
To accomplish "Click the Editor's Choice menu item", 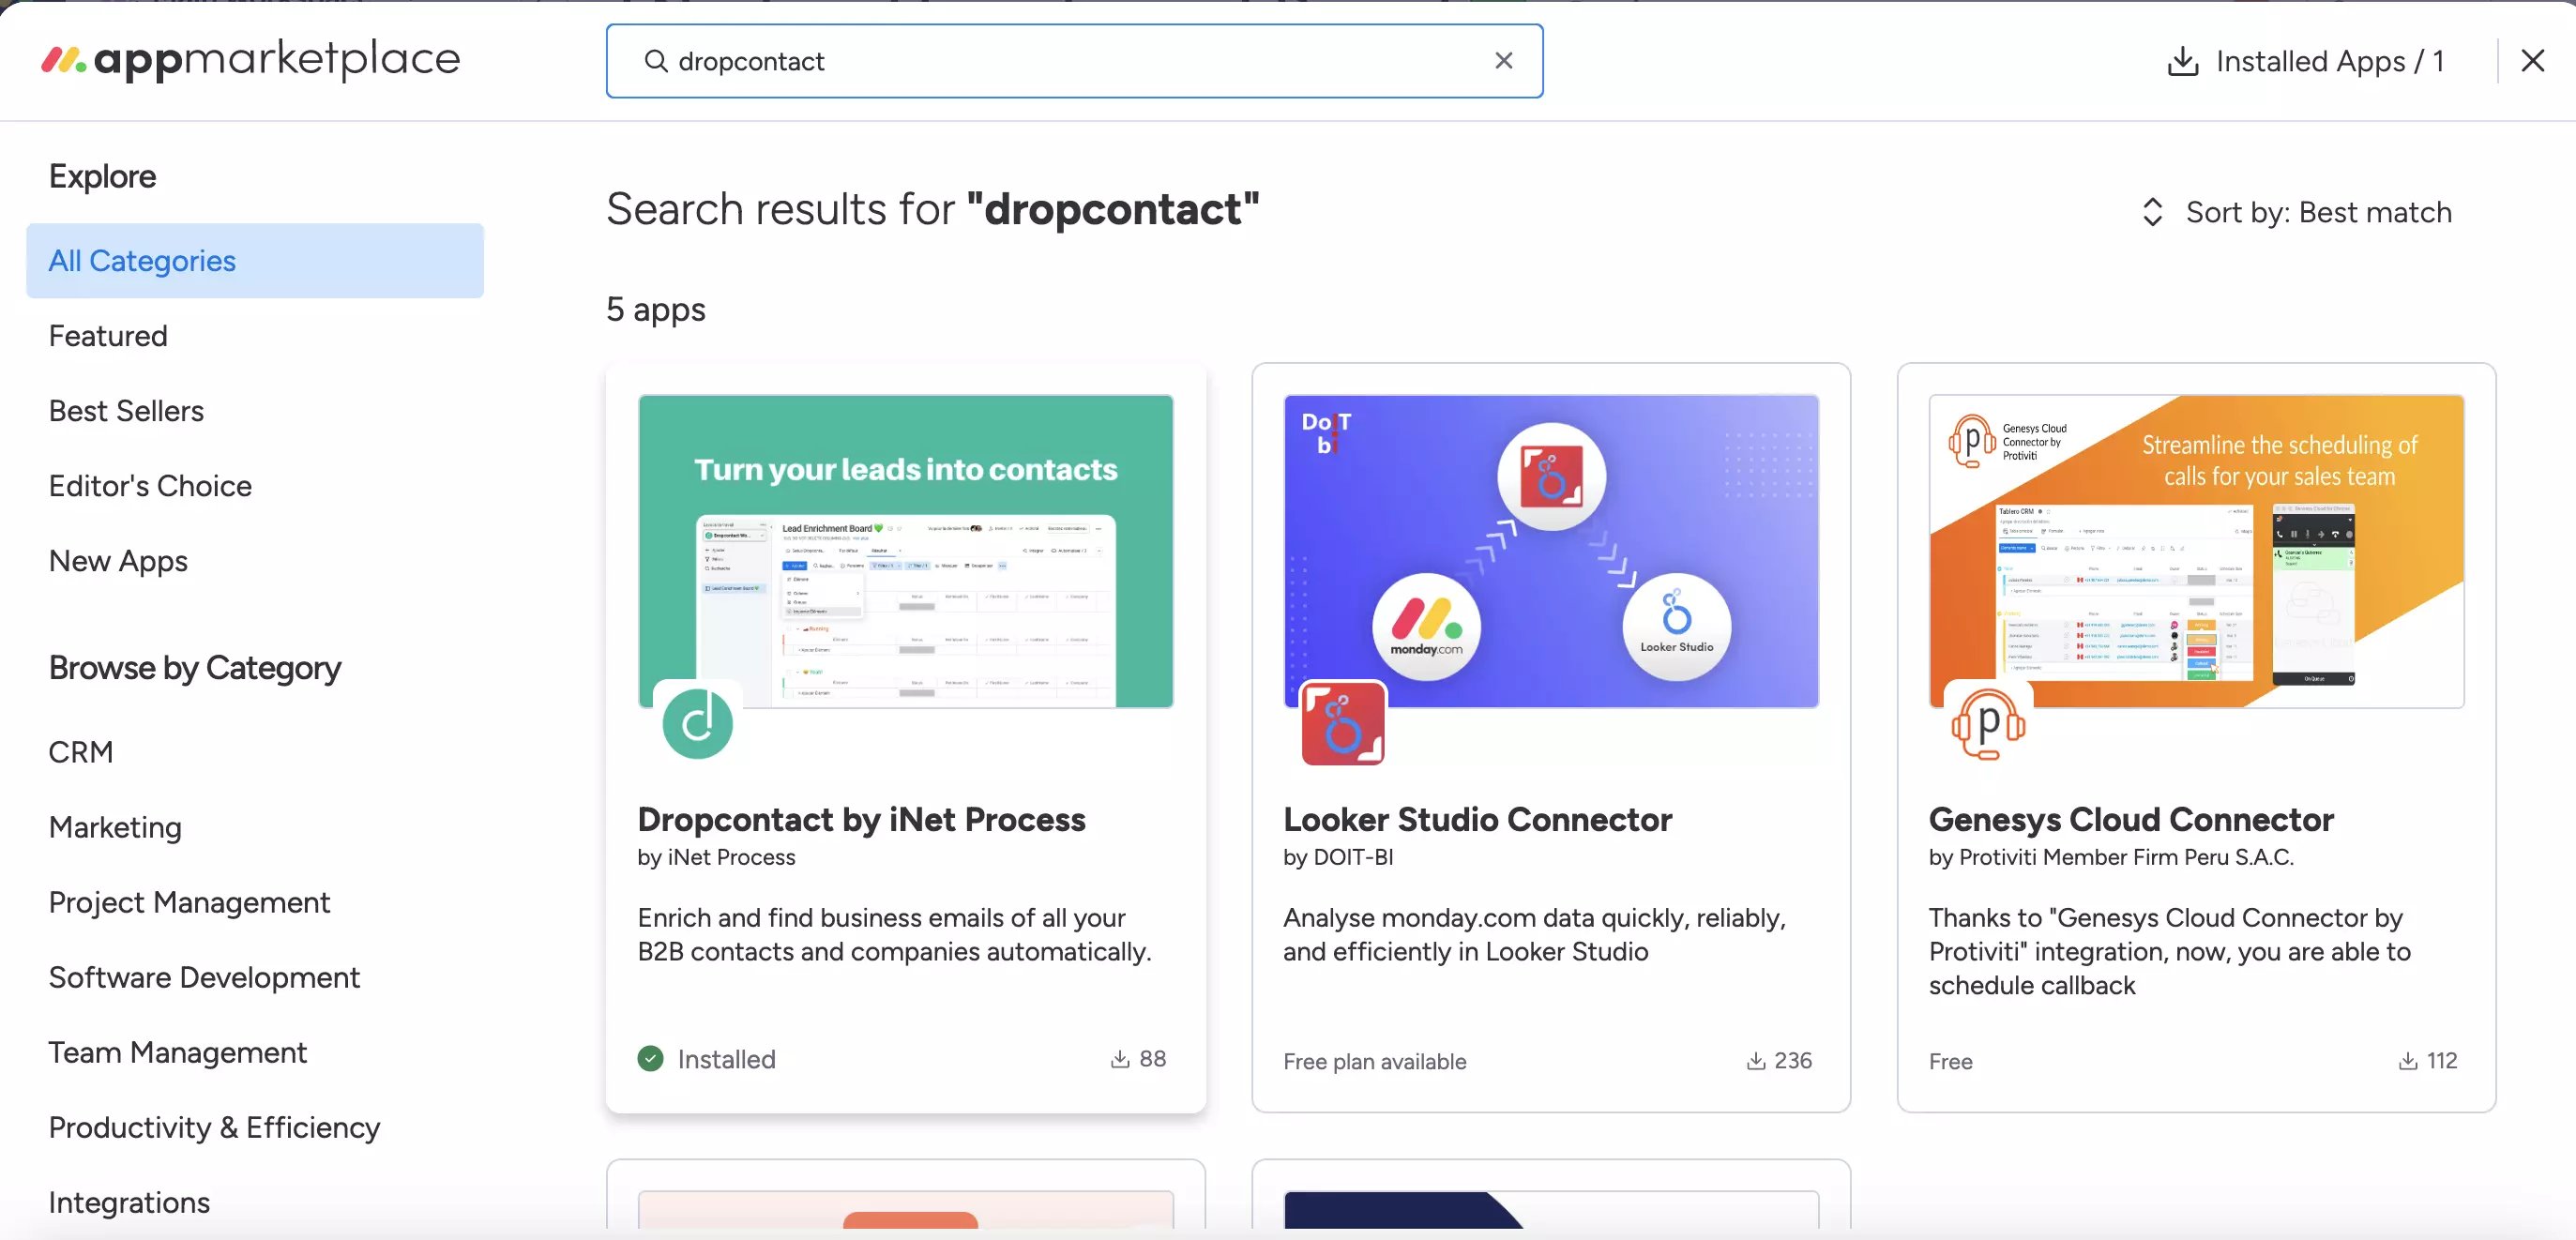I will pos(149,486).
